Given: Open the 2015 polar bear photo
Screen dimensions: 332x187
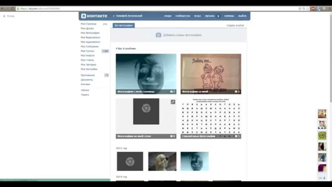Looking at the screenshot, I should [x=162, y=161].
